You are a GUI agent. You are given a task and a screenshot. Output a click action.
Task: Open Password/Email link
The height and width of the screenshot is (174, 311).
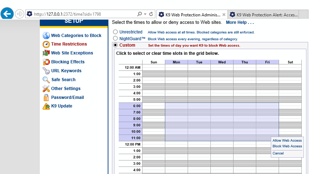click(x=68, y=97)
